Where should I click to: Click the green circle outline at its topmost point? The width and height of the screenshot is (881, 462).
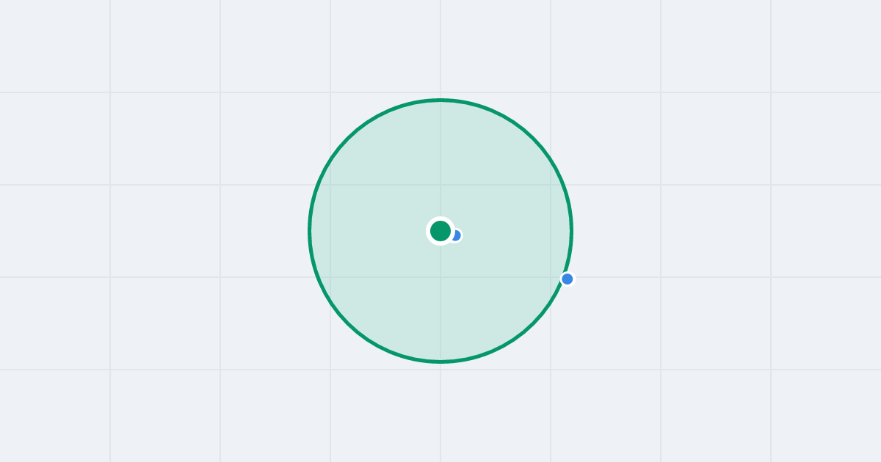pyautogui.click(x=440, y=100)
